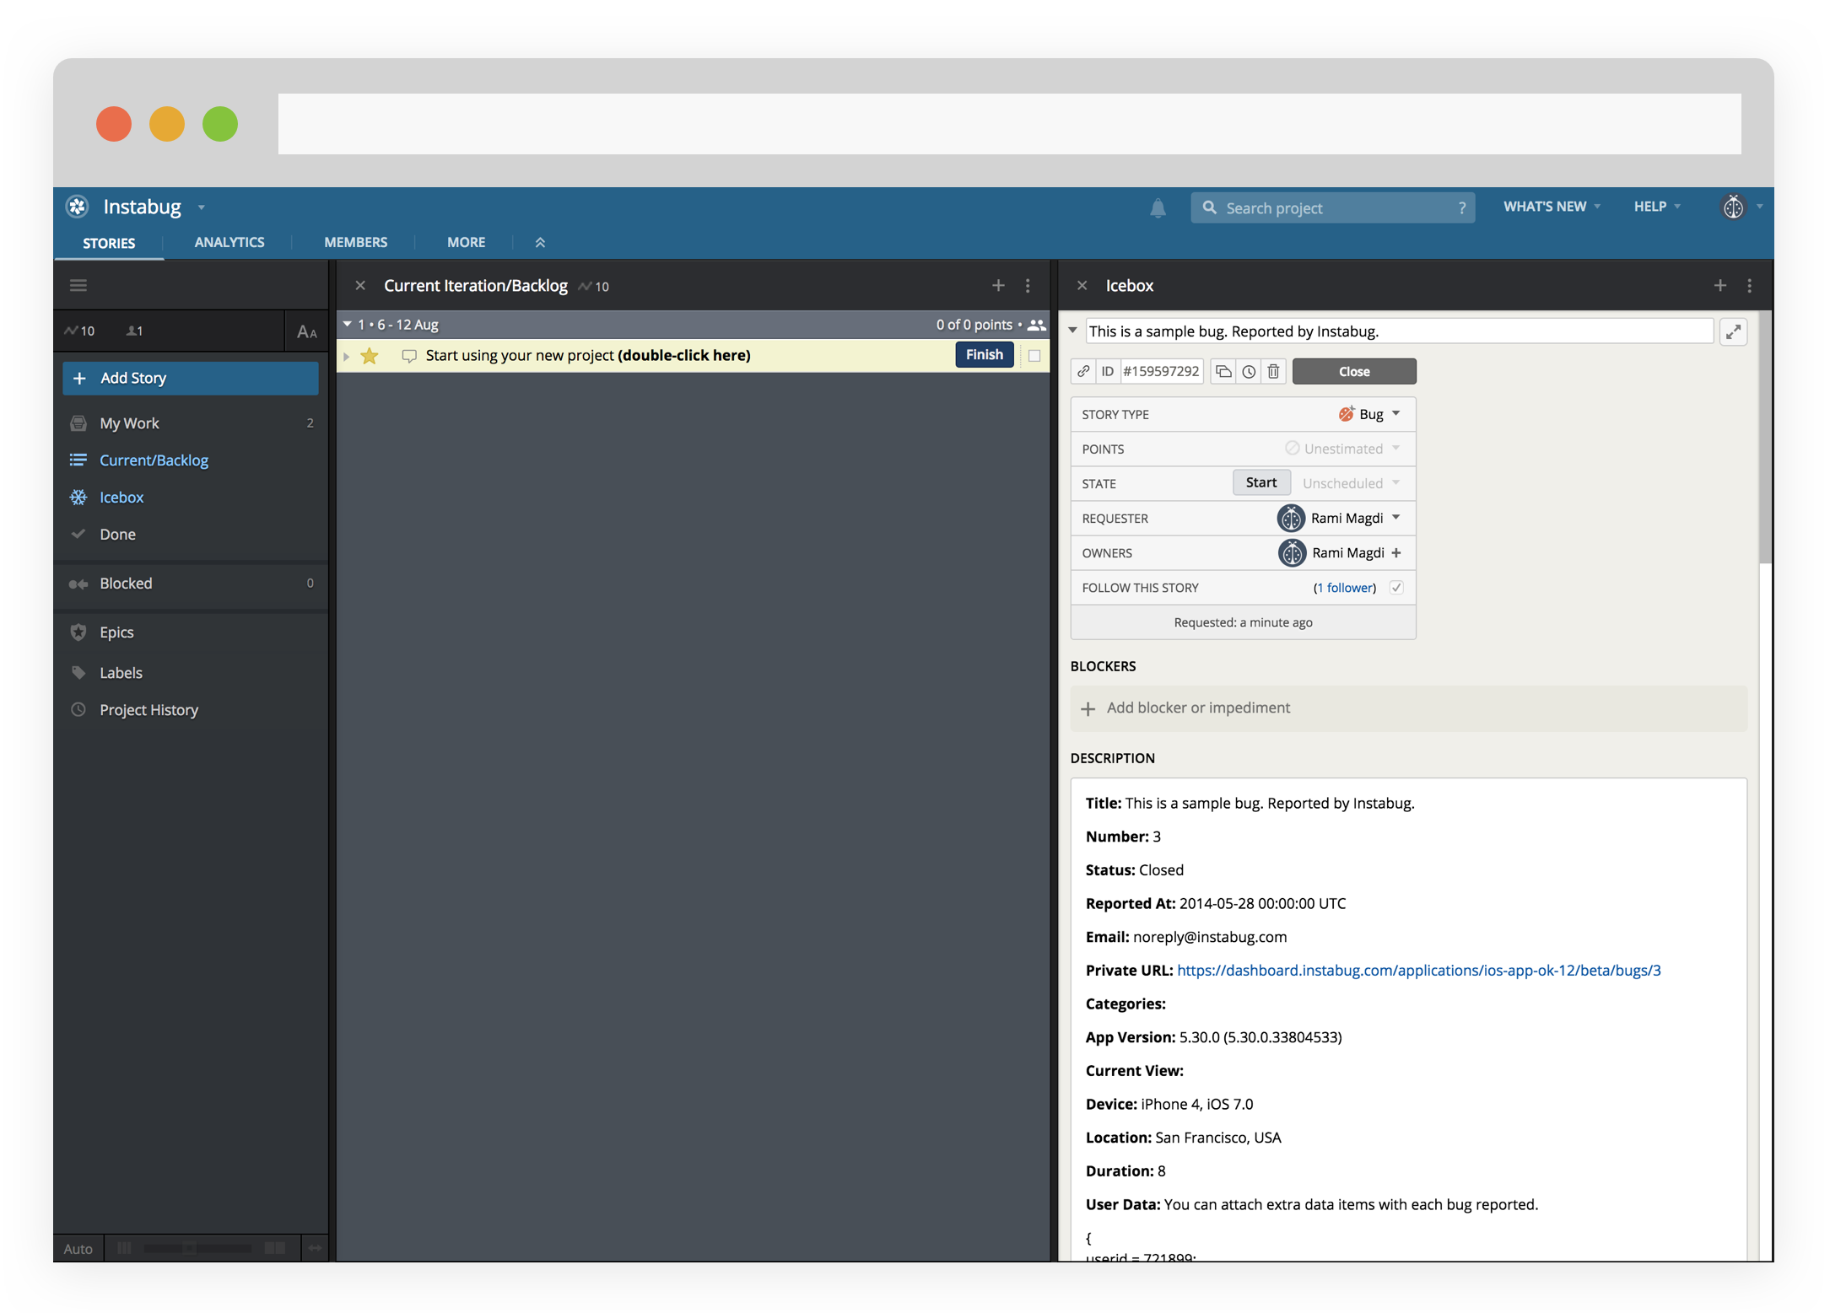Screen dimensions: 1830x1313
Task: Switch to the Analytics tab
Action: click(229, 242)
